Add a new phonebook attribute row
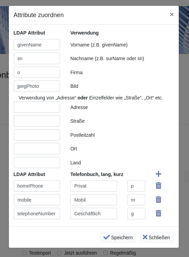 (x=158, y=174)
